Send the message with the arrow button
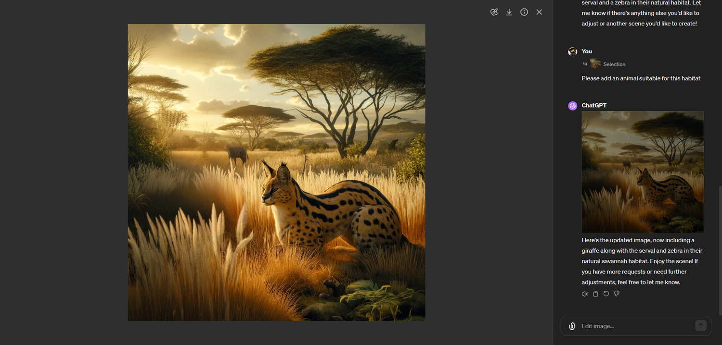Screen dimensions: 722x345 [x=701, y=326]
